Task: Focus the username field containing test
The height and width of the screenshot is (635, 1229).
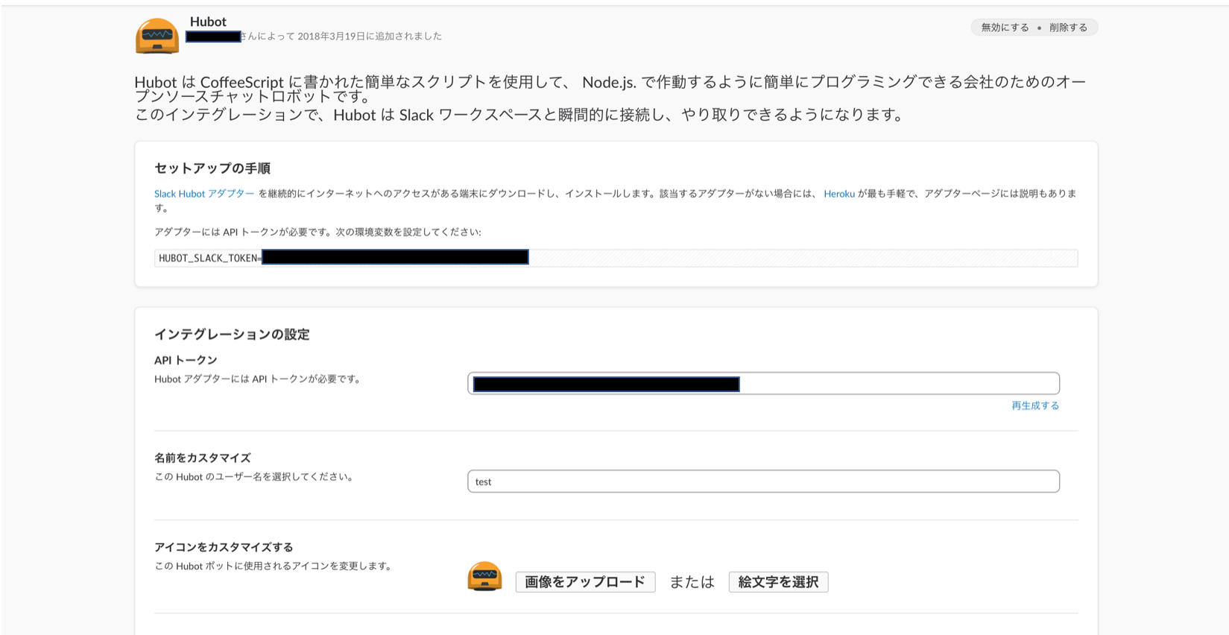Action: coord(763,481)
